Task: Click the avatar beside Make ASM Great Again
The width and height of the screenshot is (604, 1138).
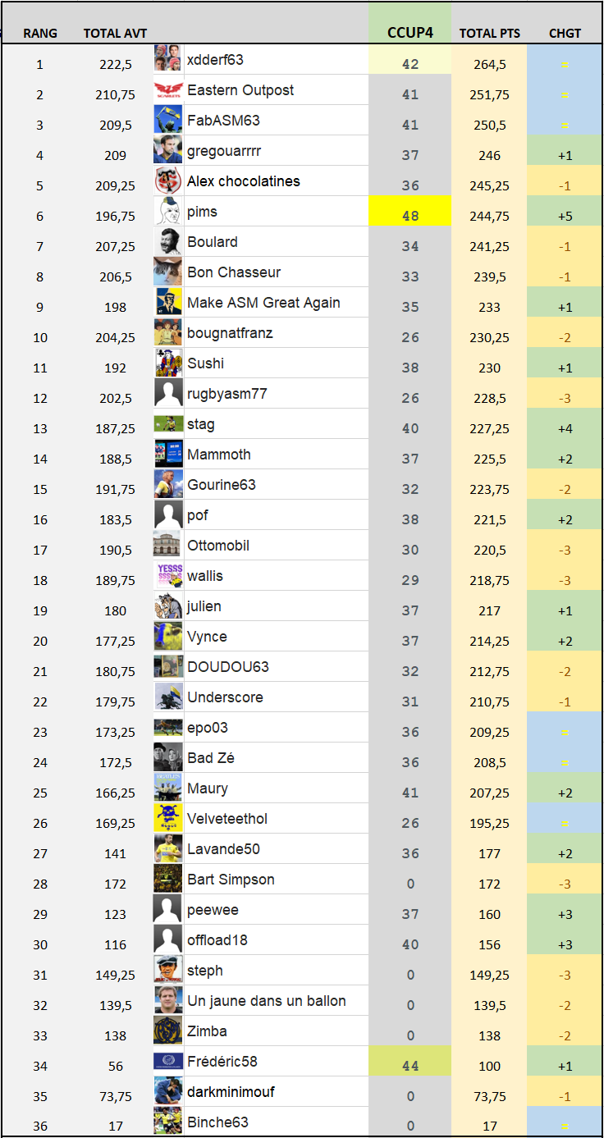Action: (167, 303)
